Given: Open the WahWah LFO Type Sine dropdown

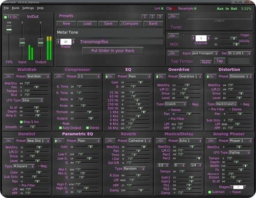Looking at the screenshot, I should pyautogui.click(x=32, y=101).
